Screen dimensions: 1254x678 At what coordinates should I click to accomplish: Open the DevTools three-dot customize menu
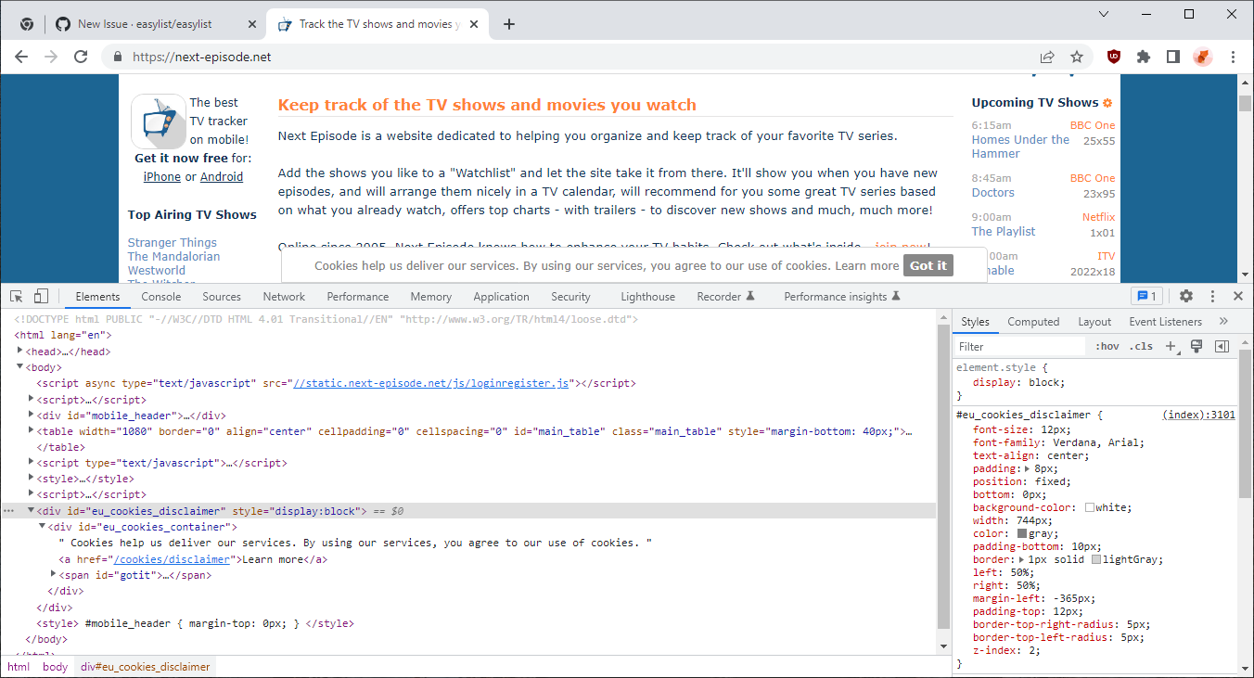[x=1212, y=297]
